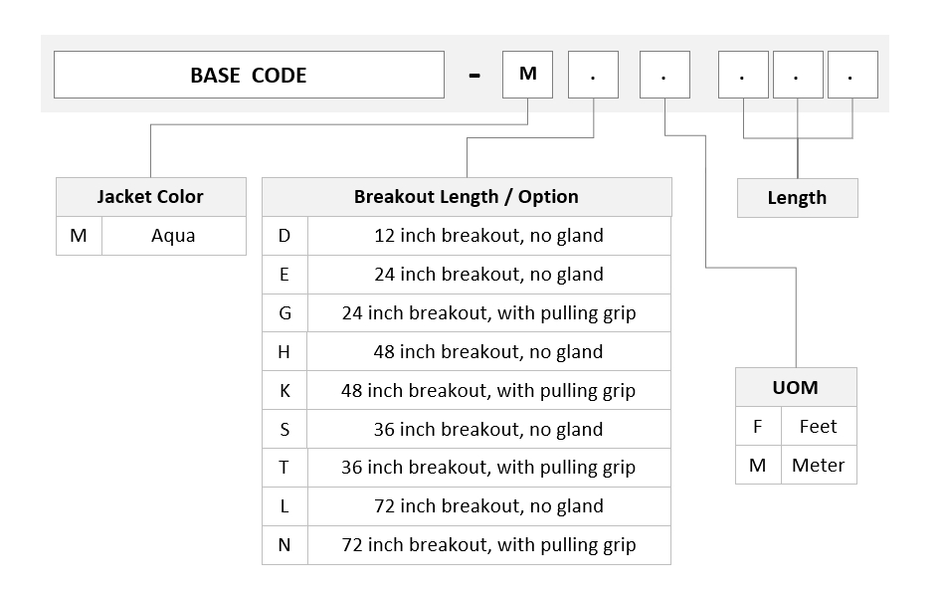
Task: Select 48 inch breakout, no gland option
Action: [x=467, y=352]
